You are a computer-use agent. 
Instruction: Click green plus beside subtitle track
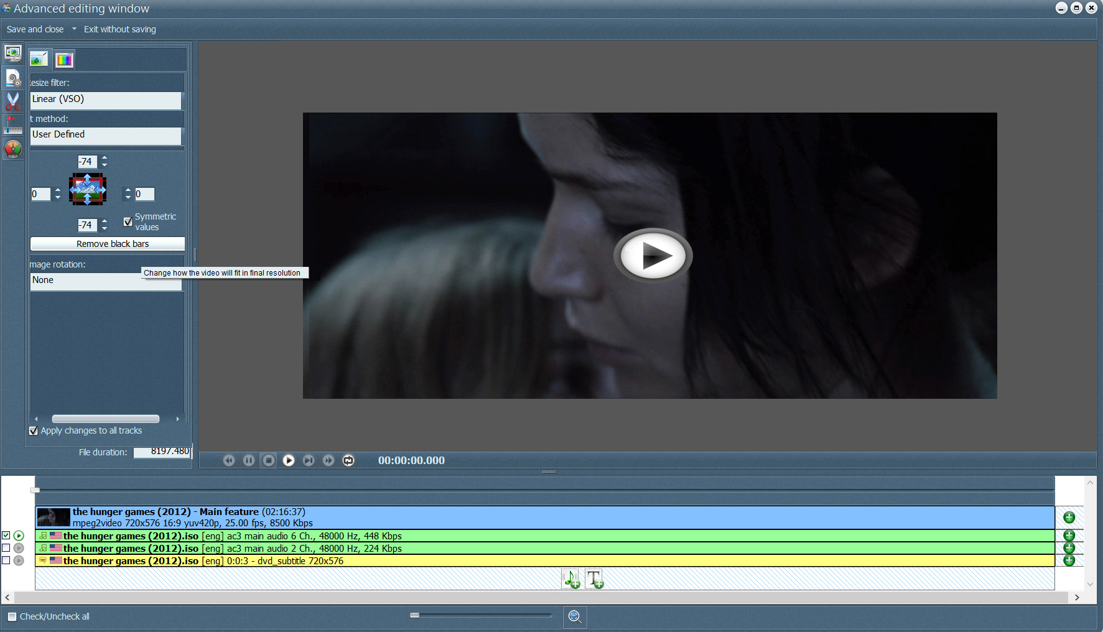click(1069, 560)
